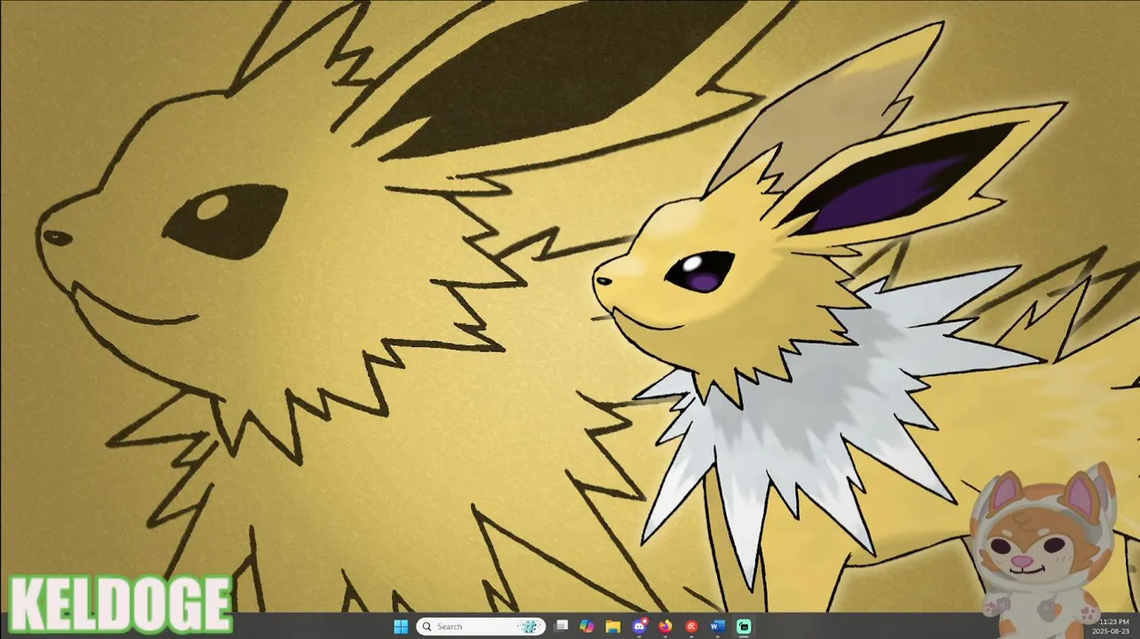Screen dimensions: 1140x639
Task: Open the Windows Start menu
Action: (401, 627)
